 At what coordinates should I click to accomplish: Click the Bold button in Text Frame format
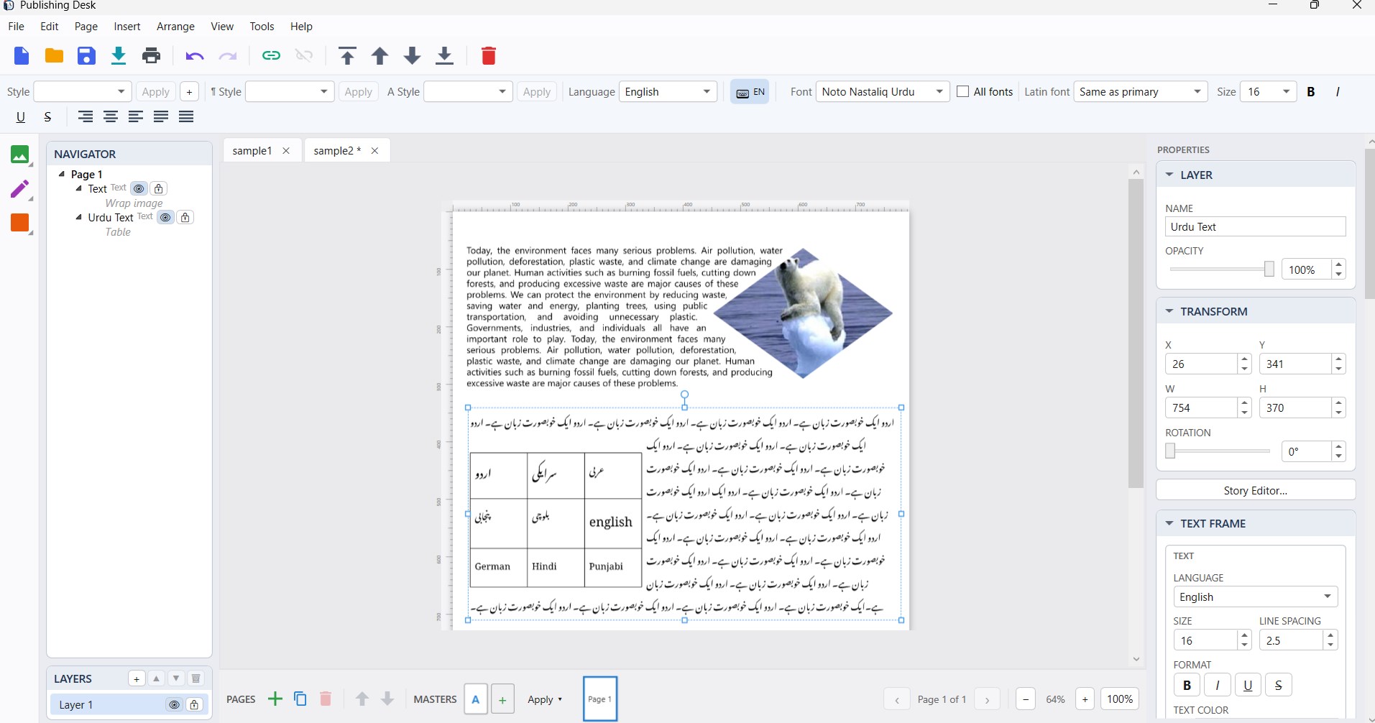[1187, 685]
